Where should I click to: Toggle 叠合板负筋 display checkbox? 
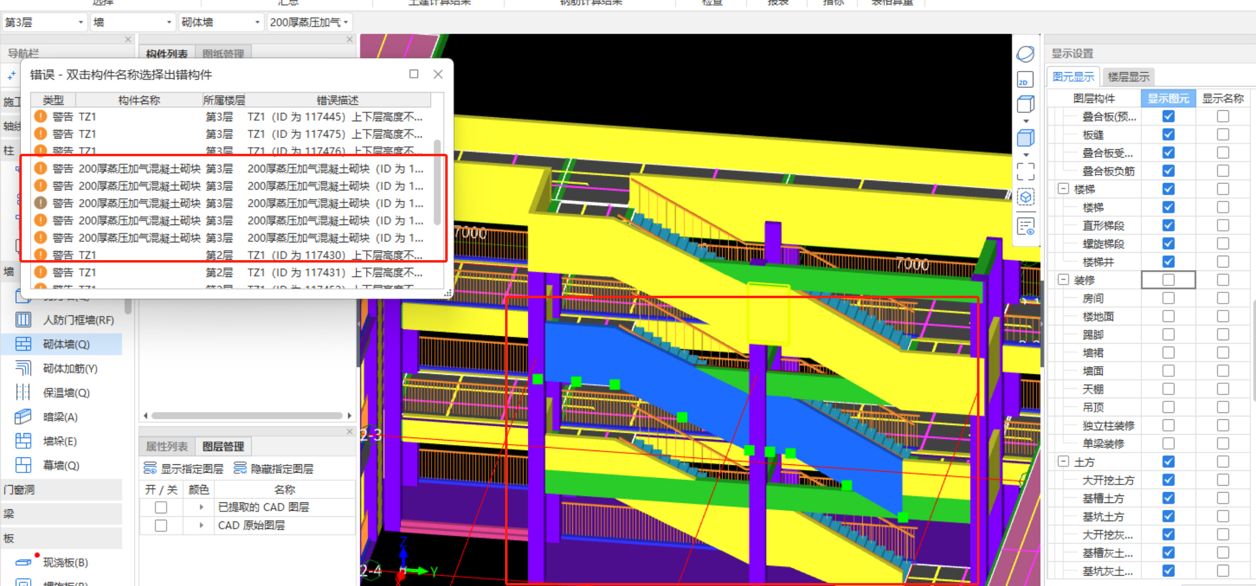[1168, 171]
